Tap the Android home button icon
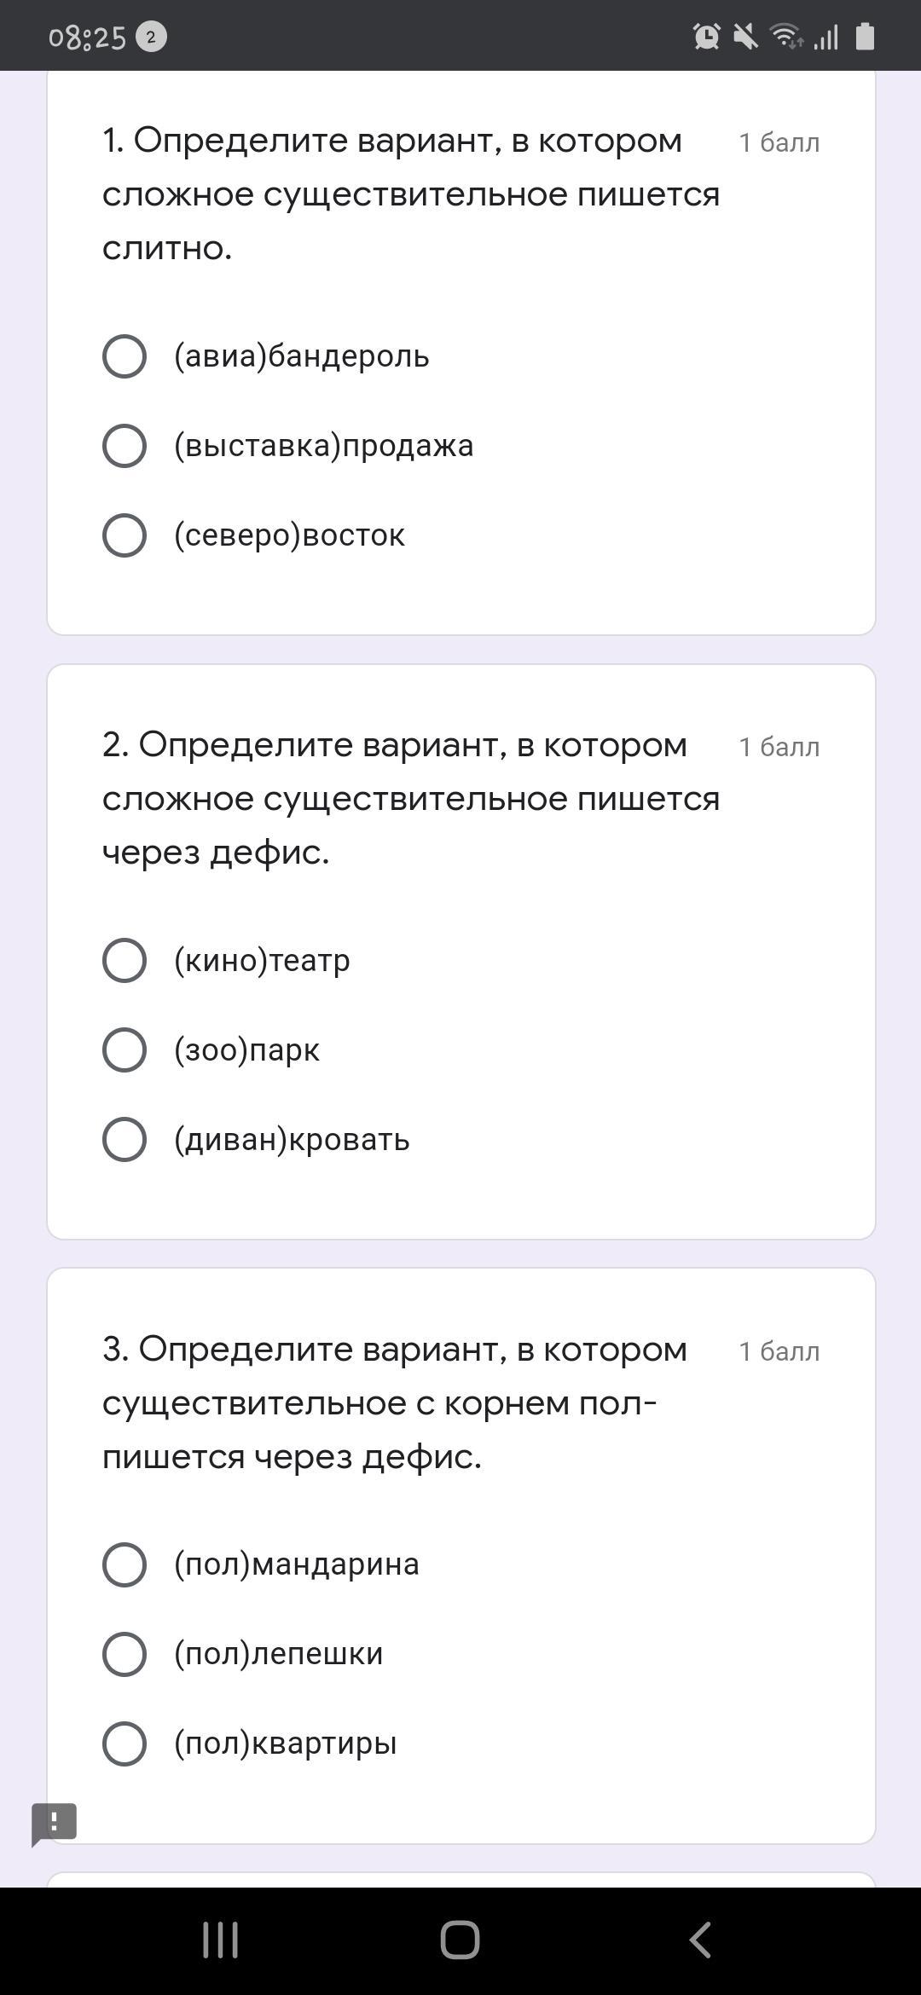 pos(460,1940)
